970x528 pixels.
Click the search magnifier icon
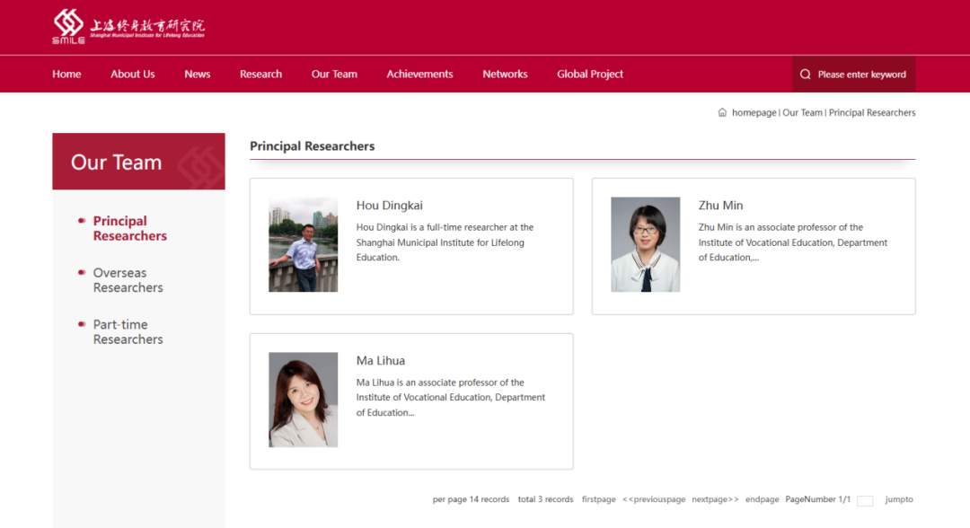click(x=805, y=75)
